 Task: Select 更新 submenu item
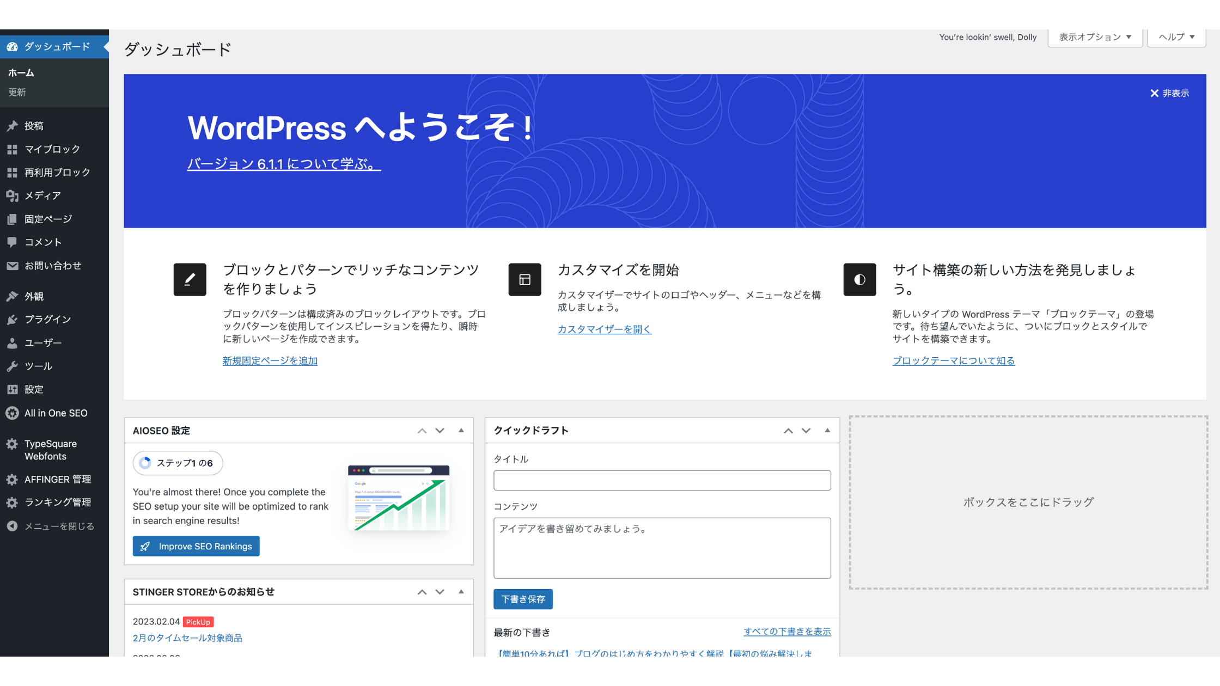[17, 93]
